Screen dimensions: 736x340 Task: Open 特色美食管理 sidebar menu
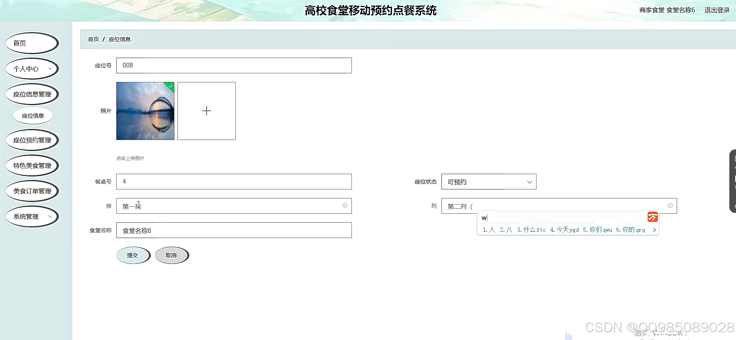[32, 165]
